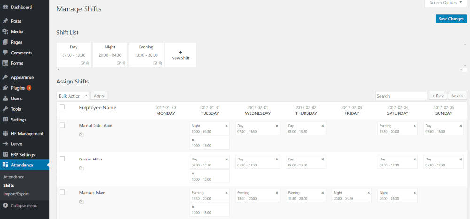Select Mamum Islam's row checkbox
Image resolution: width=470 pixels, height=219 pixels.
pyautogui.click(x=62, y=192)
